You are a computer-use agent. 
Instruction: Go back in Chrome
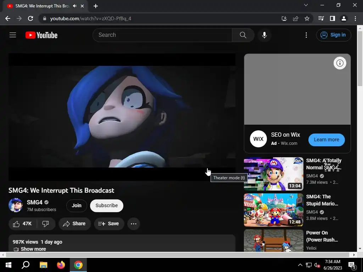coord(8,18)
